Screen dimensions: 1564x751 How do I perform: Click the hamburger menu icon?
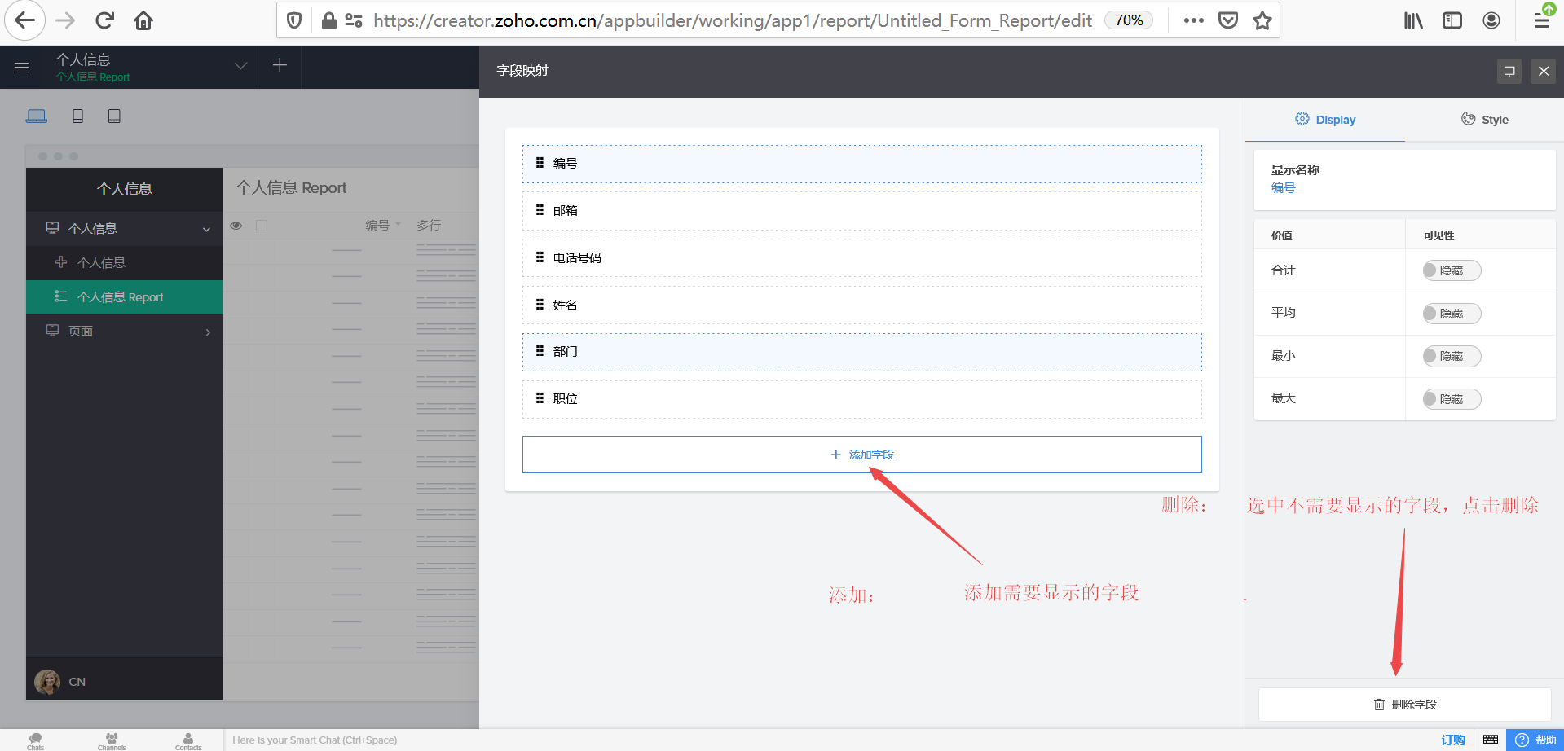pos(22,68)
